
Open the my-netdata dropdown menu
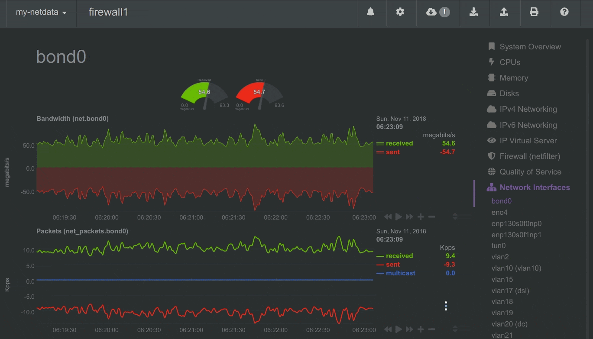41,12
